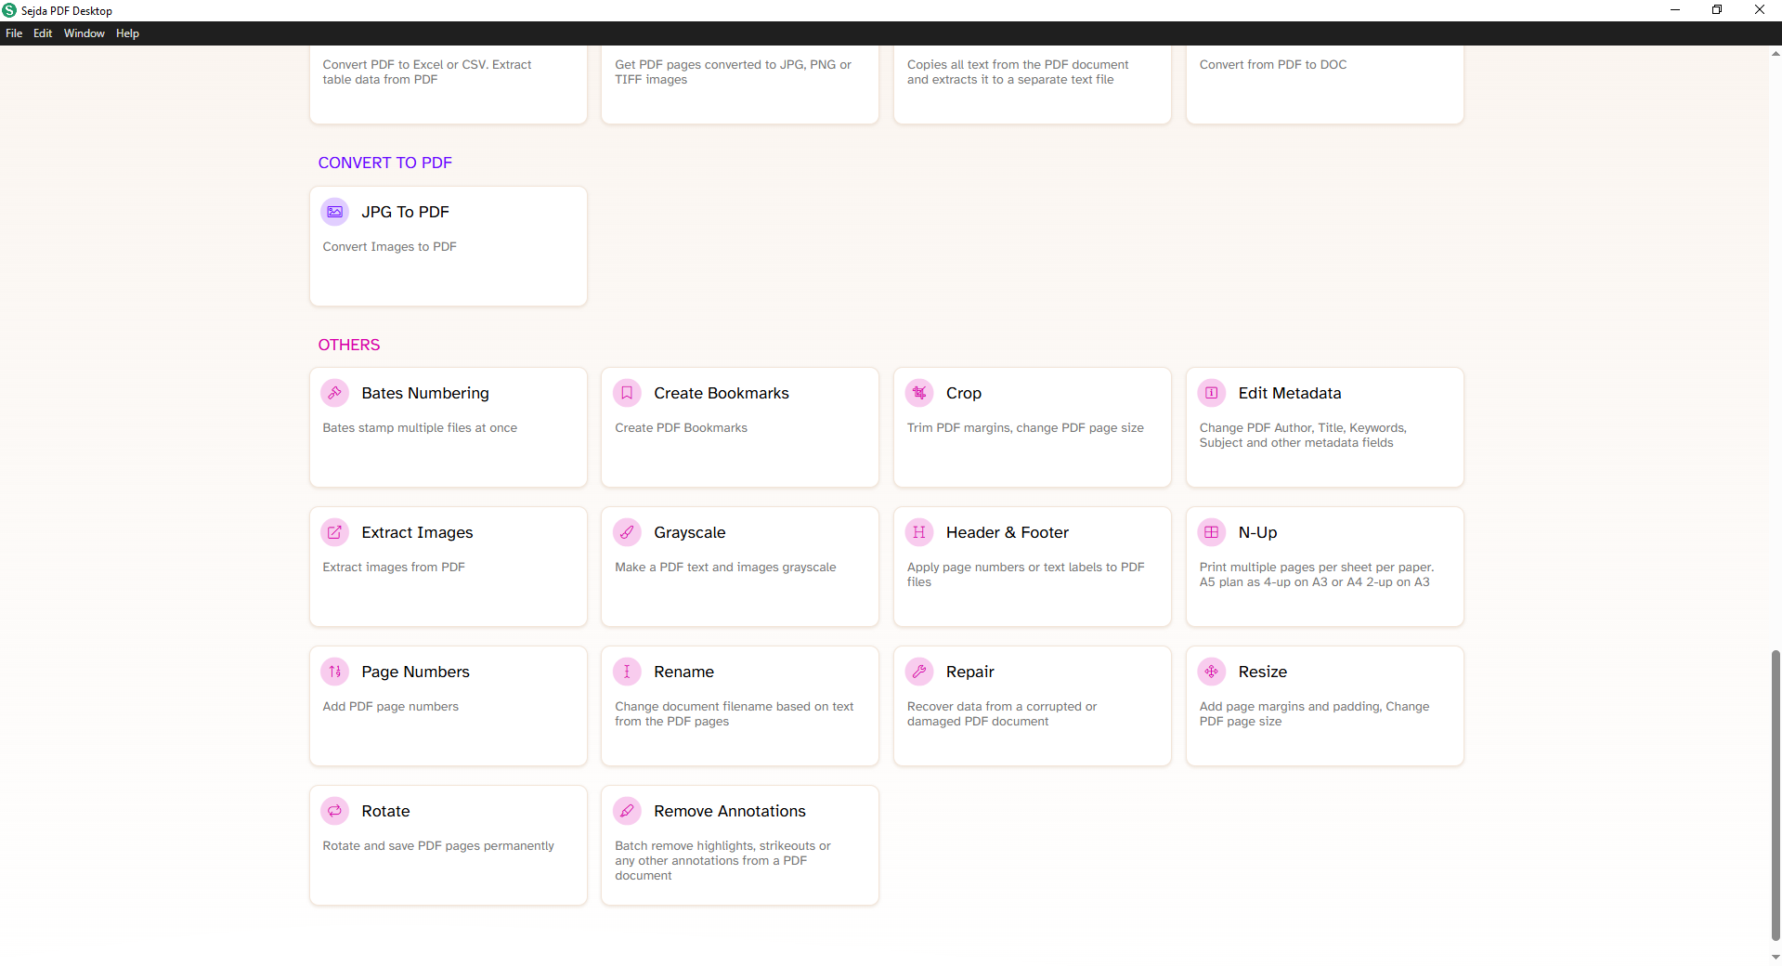This screenshot has width=1782, height=966.
Task: Click 'Trim PDF margins' description text
Action: point(1025,427)
